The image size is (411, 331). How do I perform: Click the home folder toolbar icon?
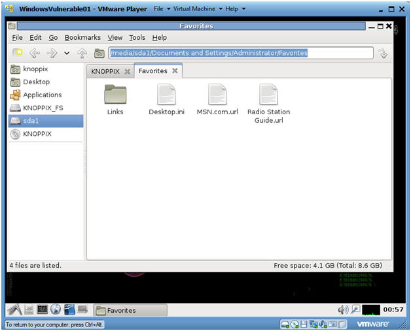pos(99,53)
